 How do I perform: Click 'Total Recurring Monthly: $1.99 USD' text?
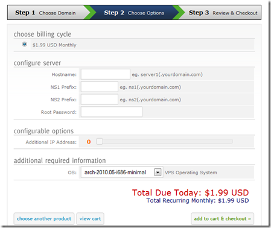pyautogui.click(x=197, y=200)
